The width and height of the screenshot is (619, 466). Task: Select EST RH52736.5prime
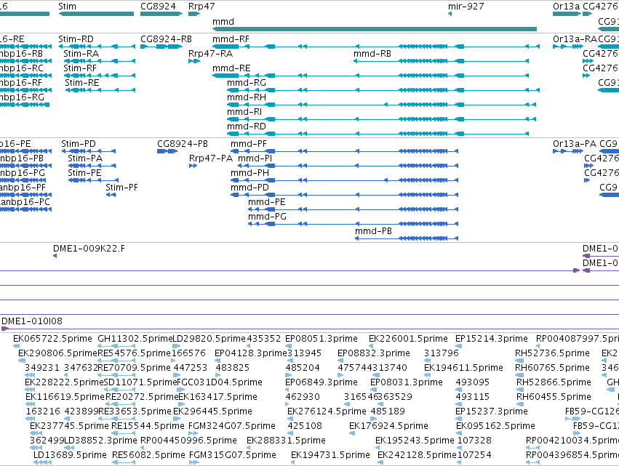552,353
